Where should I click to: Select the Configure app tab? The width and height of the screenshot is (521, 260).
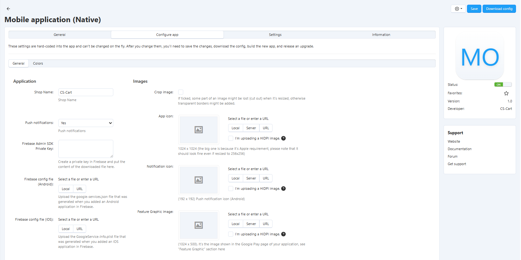coord(167,35)
